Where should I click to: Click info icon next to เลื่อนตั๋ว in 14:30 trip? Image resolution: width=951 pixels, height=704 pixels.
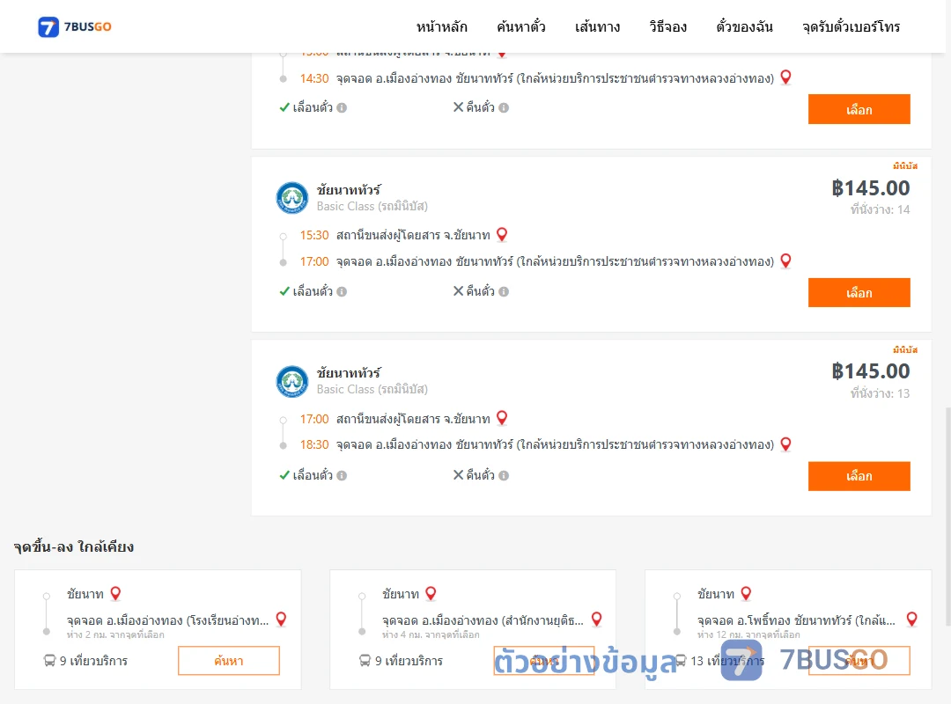pos(342,108)
